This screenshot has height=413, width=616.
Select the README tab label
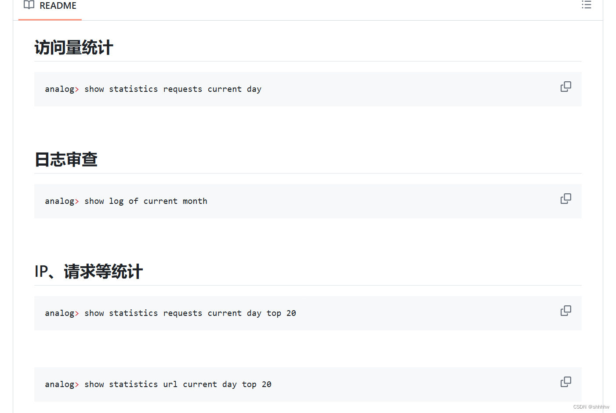tap(58, 6)
